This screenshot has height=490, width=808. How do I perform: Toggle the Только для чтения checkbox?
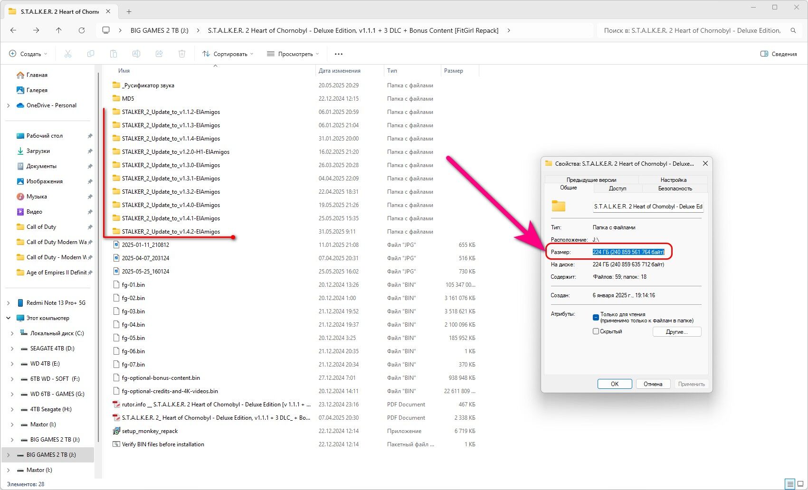[596, 317]
